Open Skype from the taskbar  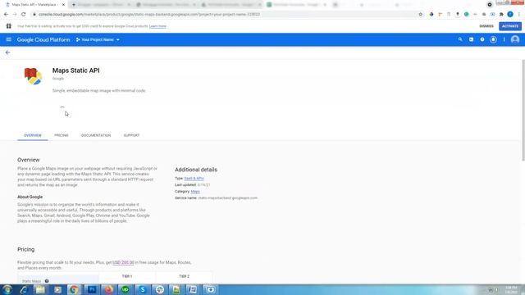[143, 289]
